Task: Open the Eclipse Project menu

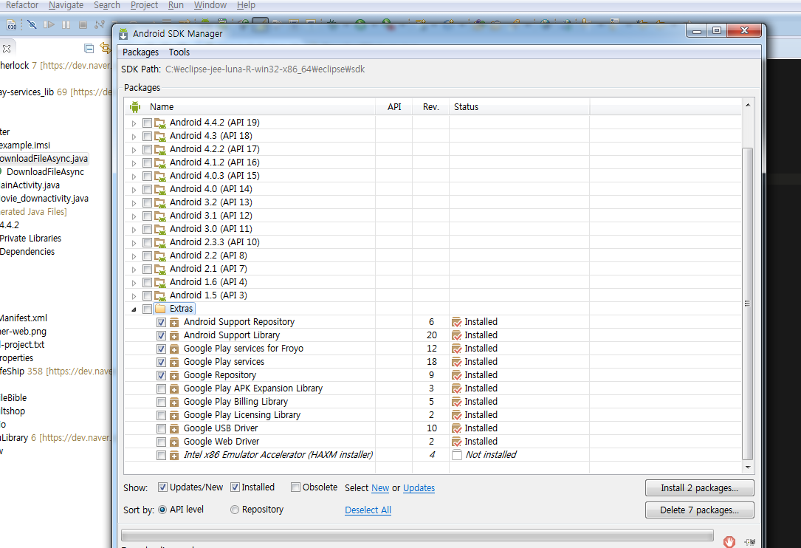Action: (x=144, y=5)
